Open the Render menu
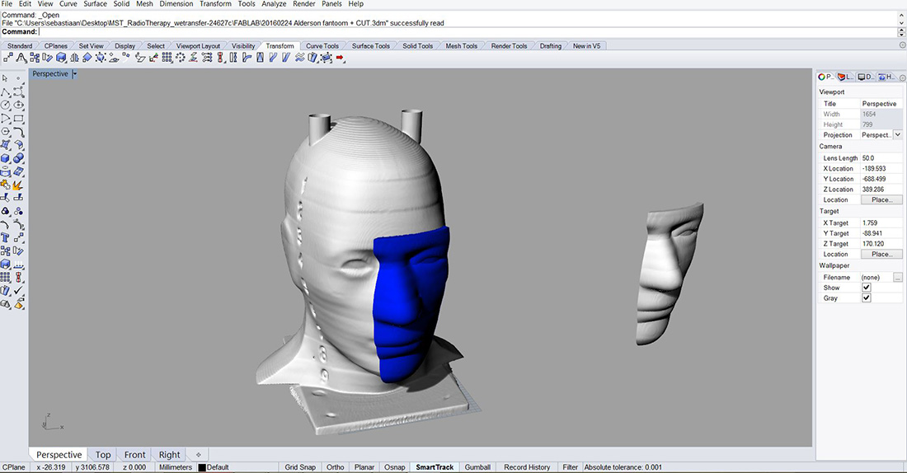Viewport: 907px width, 473px height. pos(303,3)
